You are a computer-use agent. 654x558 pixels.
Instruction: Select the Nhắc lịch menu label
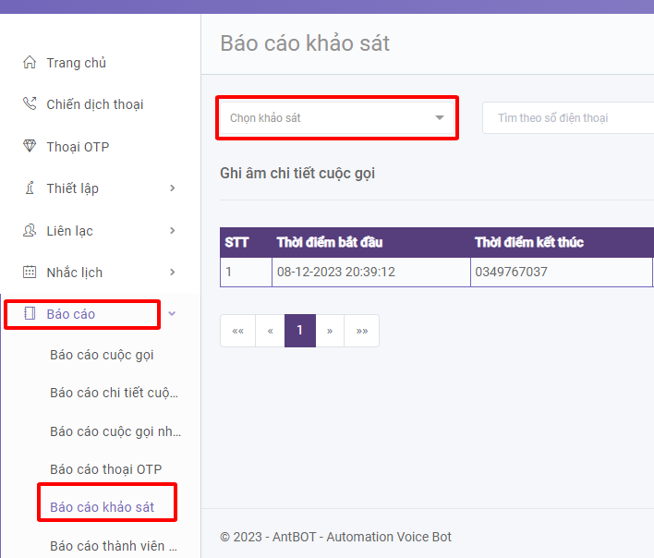74,273
